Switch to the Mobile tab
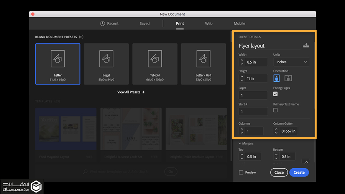Viewport: 345px width, 194px height. (x=239, y=23)
